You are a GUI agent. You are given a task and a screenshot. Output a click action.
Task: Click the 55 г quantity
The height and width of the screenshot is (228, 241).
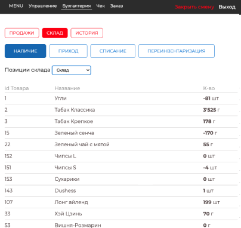click(208, 144)
